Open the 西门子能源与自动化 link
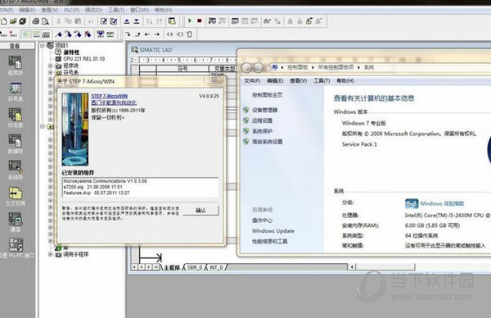The width and height of the screenshot is (491, 318). click(114, 102)
